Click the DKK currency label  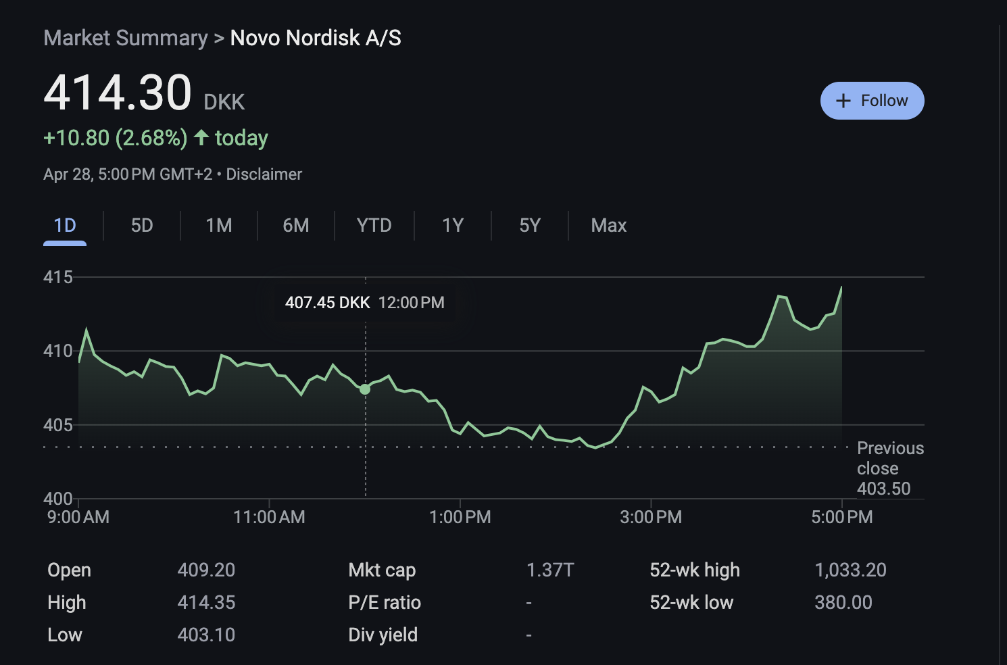[224, 102]
